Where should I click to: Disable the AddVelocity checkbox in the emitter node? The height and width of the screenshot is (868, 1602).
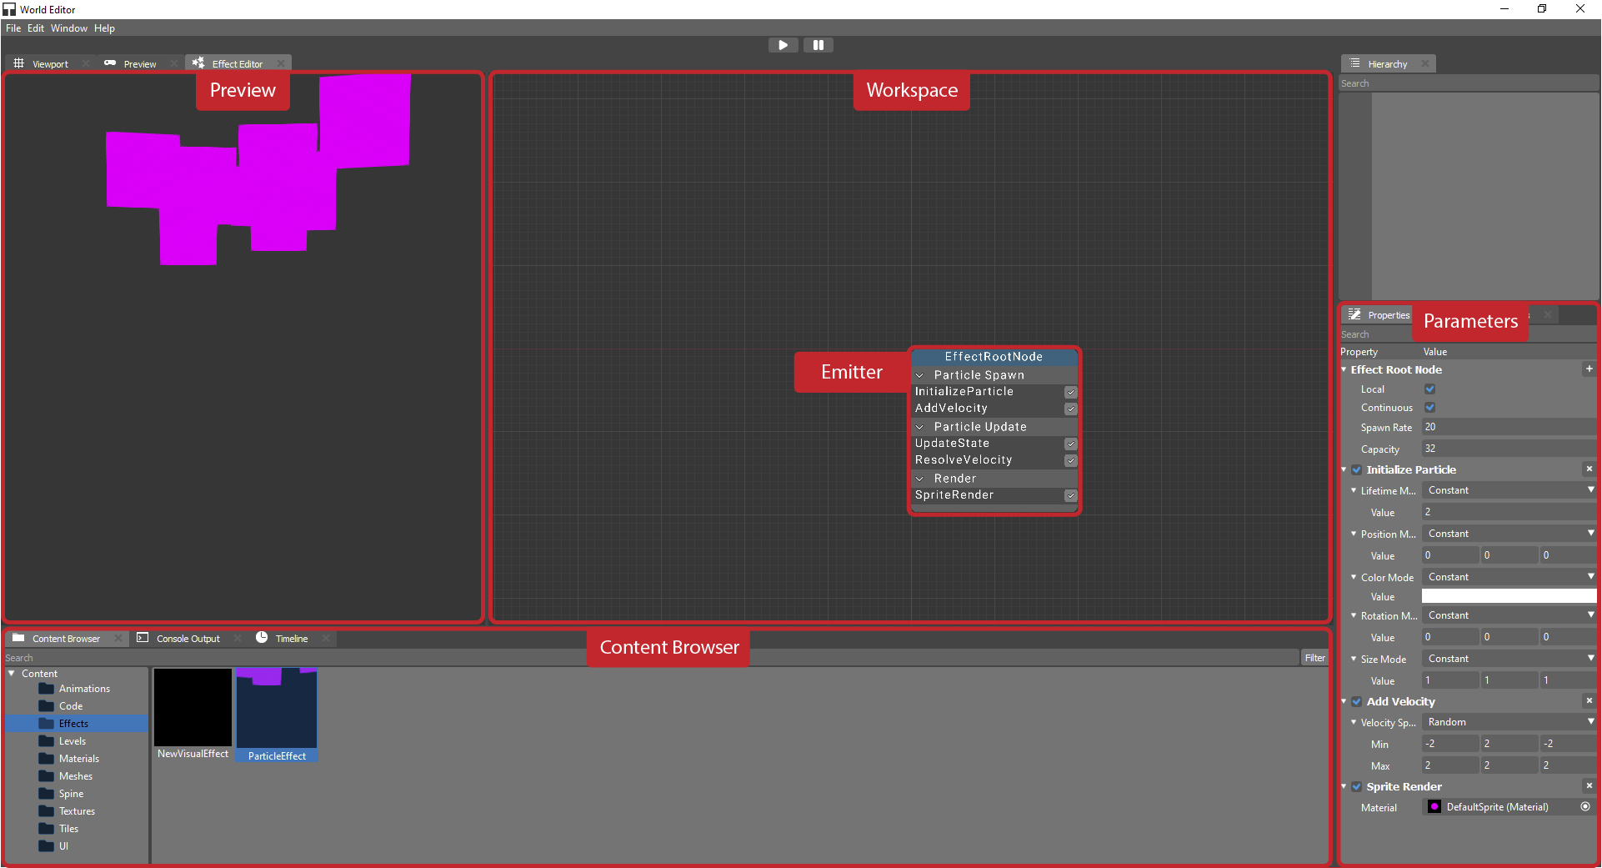(x=1071, y=409)
